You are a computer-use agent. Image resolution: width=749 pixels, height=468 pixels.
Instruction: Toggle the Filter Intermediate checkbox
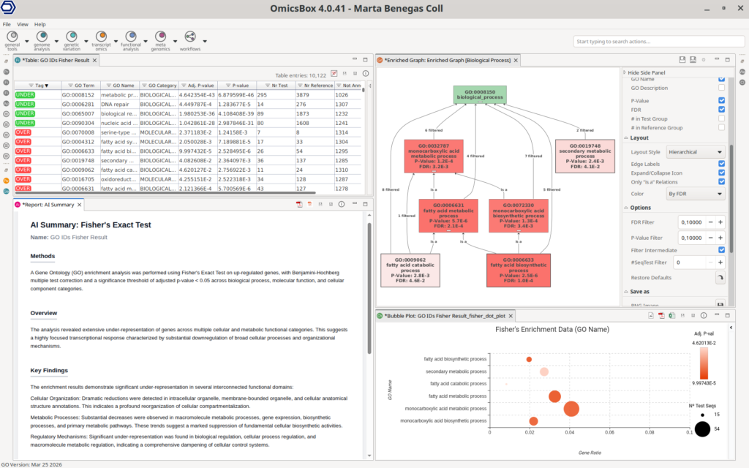(x=722, y=250)
